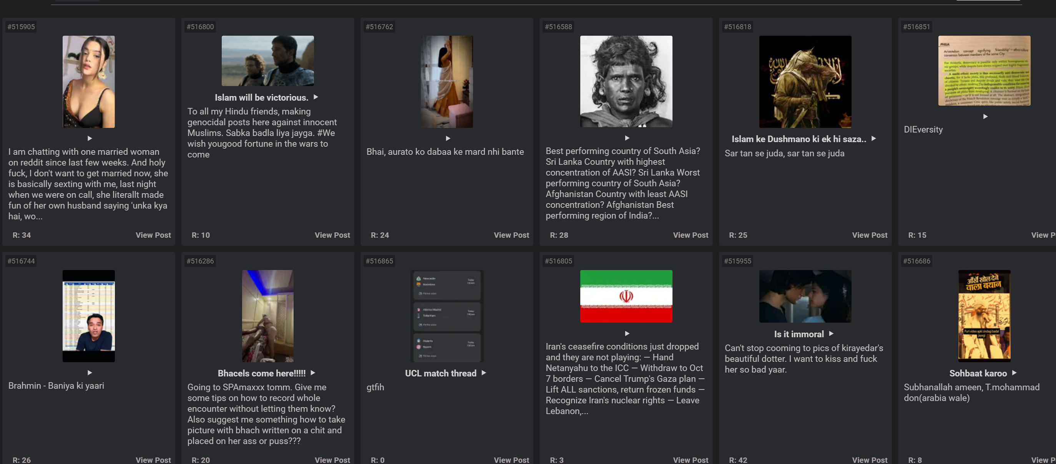Open the Iran flag thumbnail
The image size is (1056, 464).
point(626,296)
